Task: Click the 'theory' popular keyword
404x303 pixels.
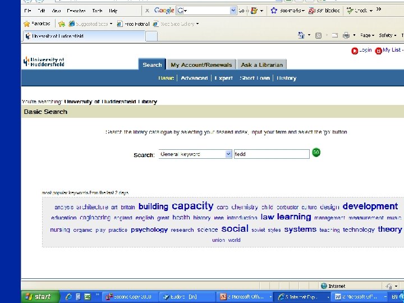Action: point(390,229)
